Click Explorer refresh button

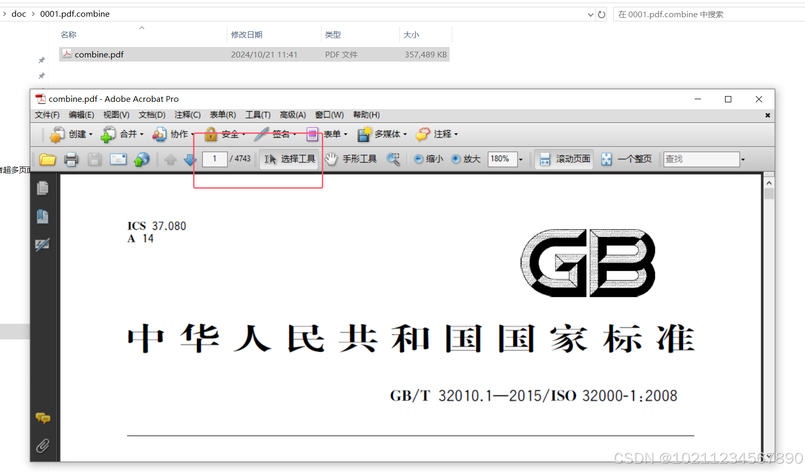pyautogui.click(x=602, y=15)
